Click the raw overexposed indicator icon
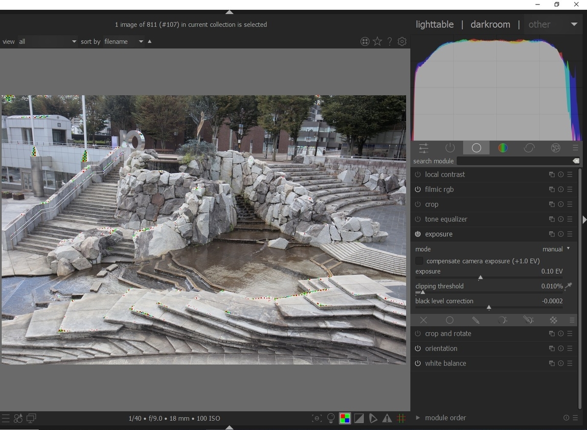587x430 pixels. click(x=345, y=418)
